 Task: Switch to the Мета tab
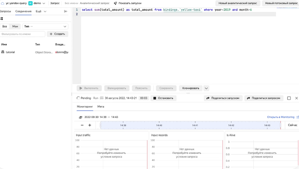[x=101, y=106]
